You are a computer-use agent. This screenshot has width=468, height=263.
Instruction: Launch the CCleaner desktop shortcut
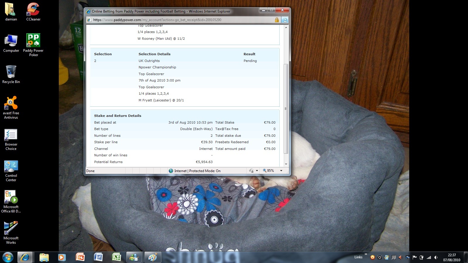pyautogui.click(x=33, y=12)
